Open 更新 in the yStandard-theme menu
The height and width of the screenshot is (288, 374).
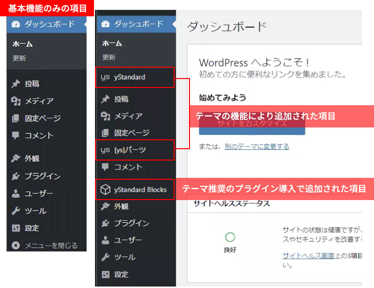click(109, 57)
